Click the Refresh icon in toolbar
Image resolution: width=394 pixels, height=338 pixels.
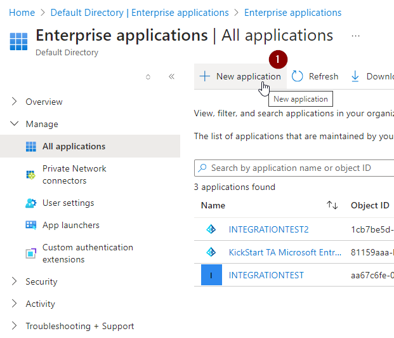(298, 76)
